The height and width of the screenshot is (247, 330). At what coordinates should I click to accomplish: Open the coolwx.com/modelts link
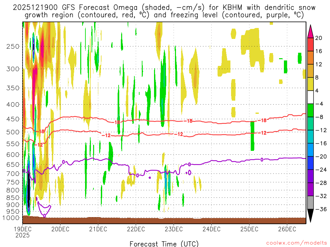296,243
